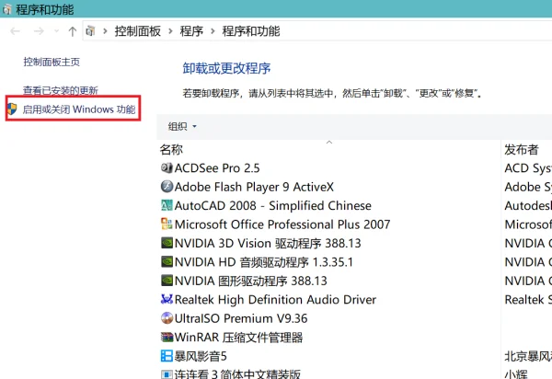Select the ACDSee Pro 2.5 entry
The height and width of the screenshot is (379, 552).
[x=217, y=167]
